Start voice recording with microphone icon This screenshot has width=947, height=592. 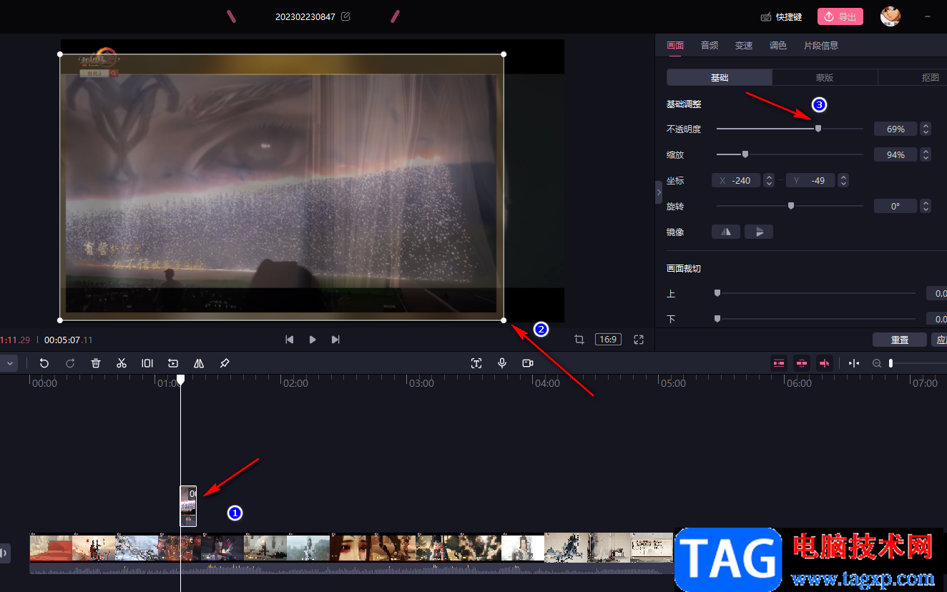point(502,363)
